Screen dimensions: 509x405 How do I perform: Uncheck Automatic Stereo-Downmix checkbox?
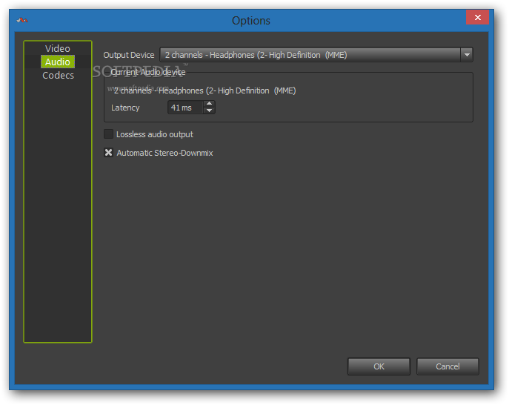click(108, 153)
